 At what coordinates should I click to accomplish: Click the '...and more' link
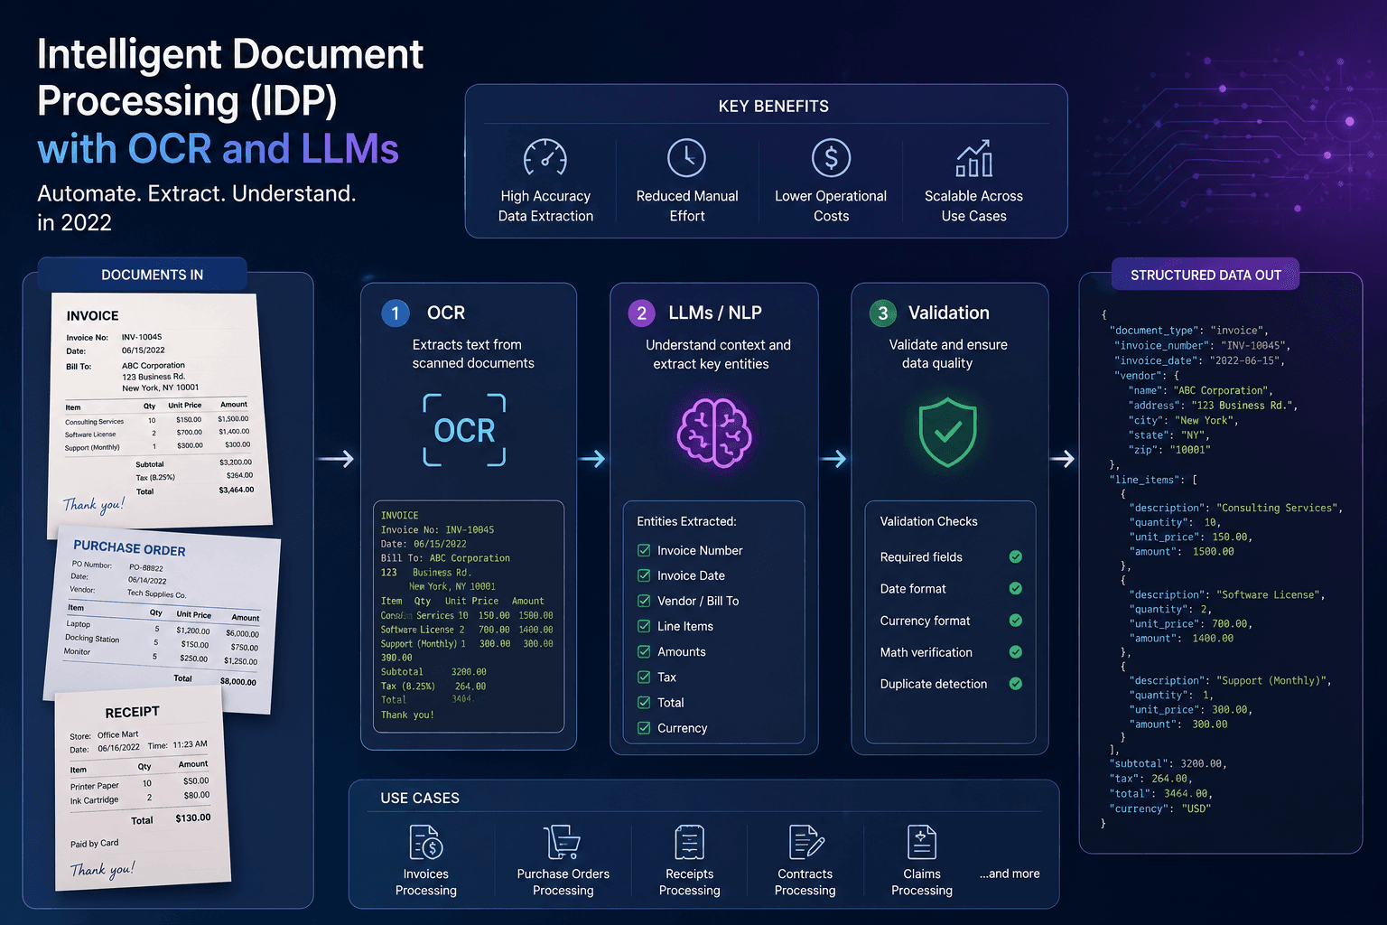[1010, 874]
